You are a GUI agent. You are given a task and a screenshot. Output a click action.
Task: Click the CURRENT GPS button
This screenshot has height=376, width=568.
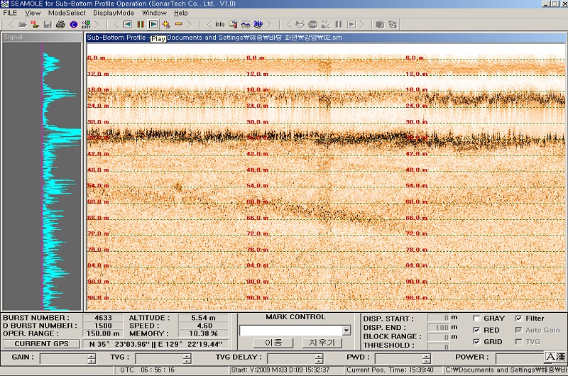click(x=41, y=344)
